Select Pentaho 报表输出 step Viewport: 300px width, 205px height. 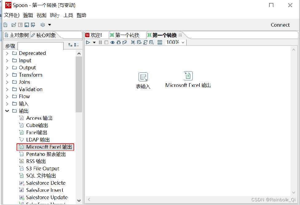coord(42,154)
